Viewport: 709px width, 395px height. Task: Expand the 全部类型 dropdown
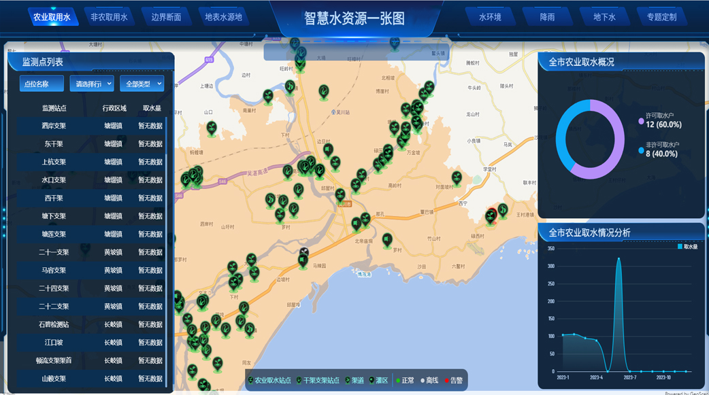[141, 83]
